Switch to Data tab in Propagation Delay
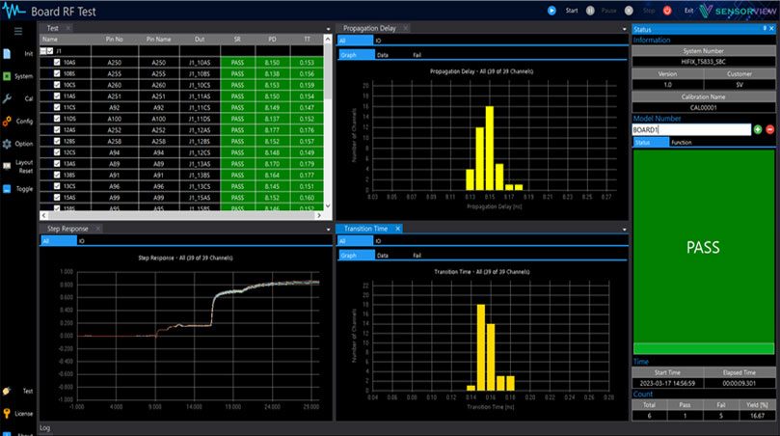 pyautogui.click(x=383, y=55)
